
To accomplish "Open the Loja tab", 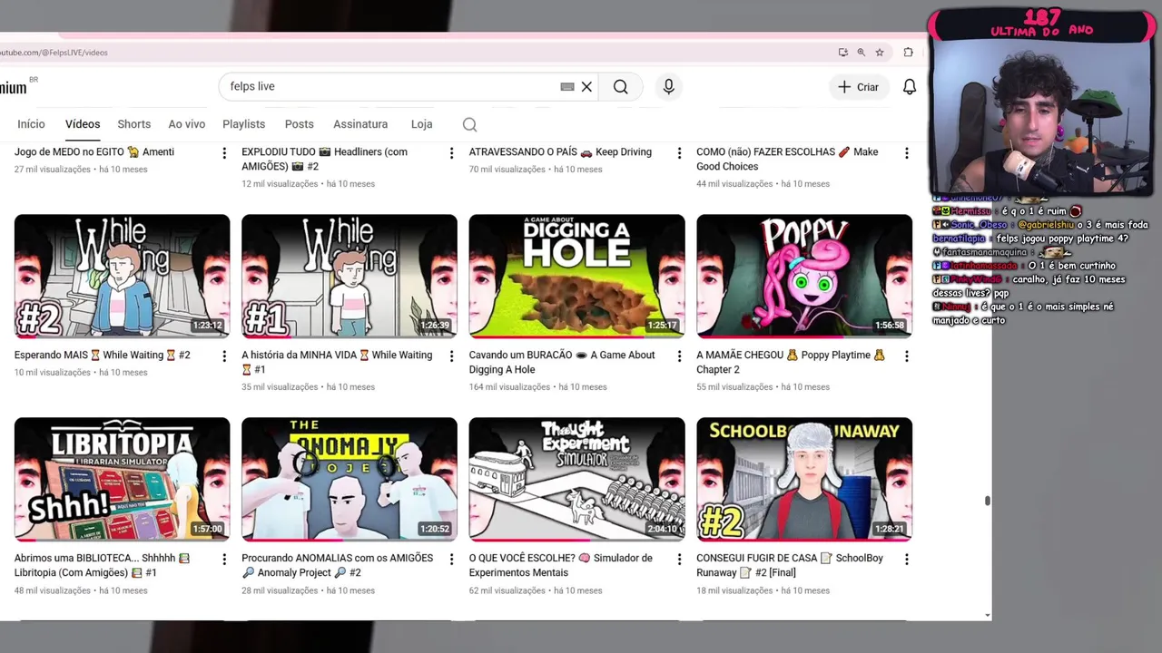I will pyautogui.click(x=421, y=124).
